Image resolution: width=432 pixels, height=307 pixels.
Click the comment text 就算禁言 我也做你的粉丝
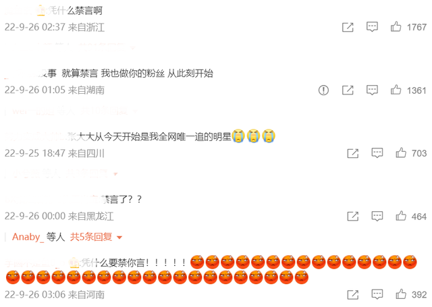113,74
